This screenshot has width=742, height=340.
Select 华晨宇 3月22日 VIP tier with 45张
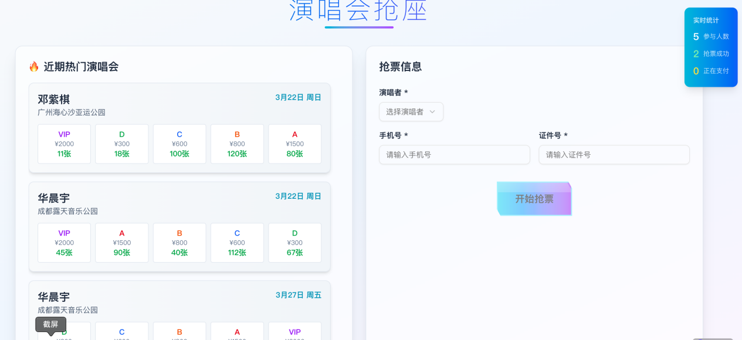coord(64,243)
